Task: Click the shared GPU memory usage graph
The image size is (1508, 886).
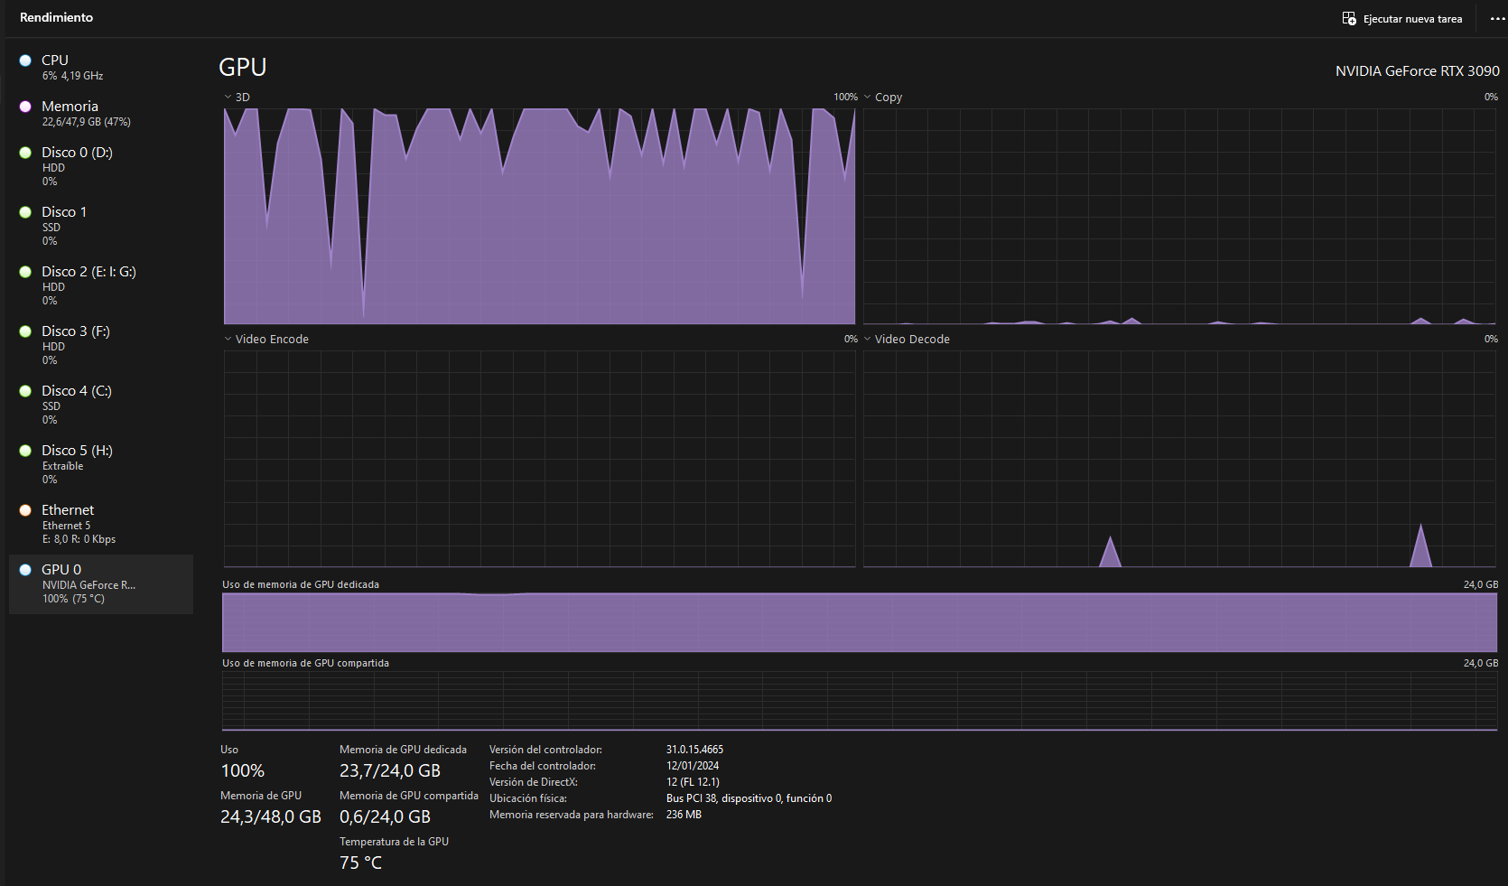Action: (859, 701)
